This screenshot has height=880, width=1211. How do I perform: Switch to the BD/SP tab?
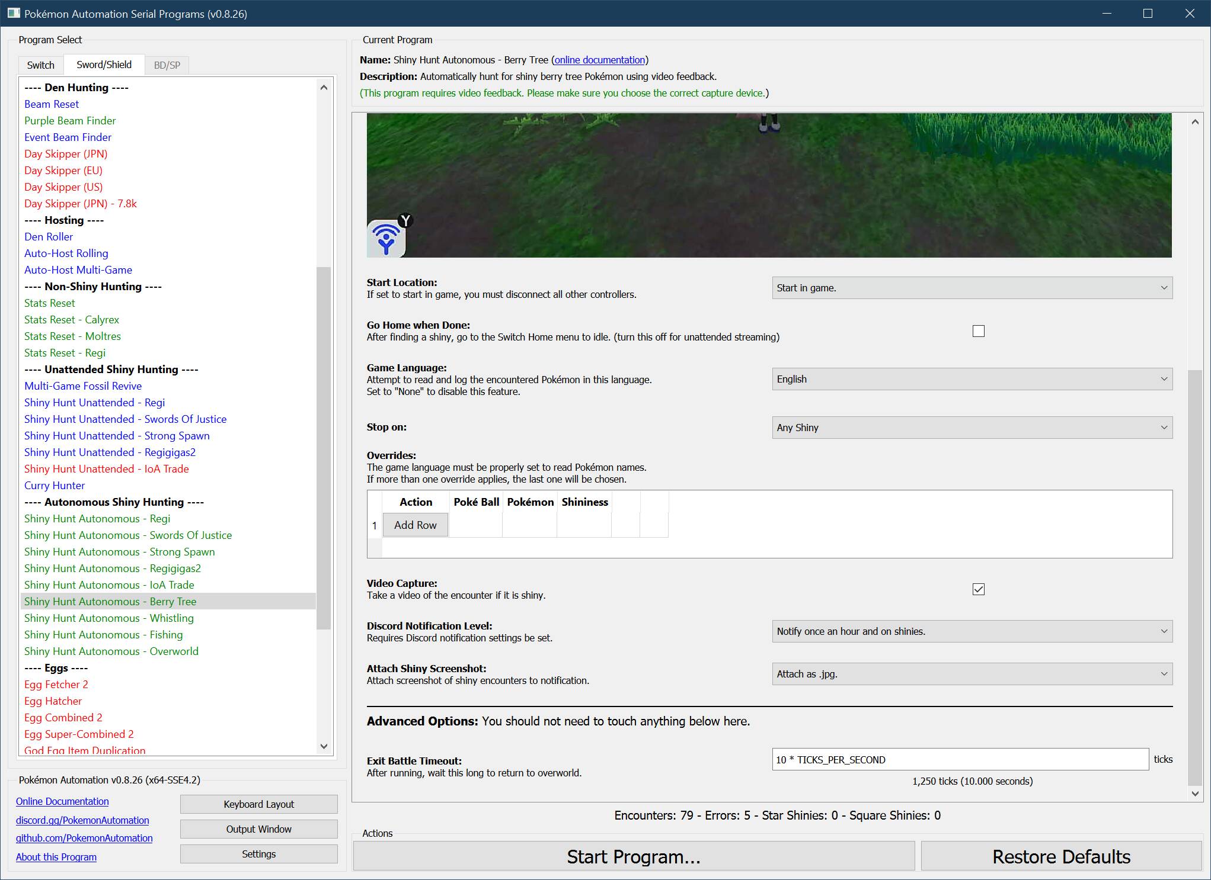click(x=167, y=65)
